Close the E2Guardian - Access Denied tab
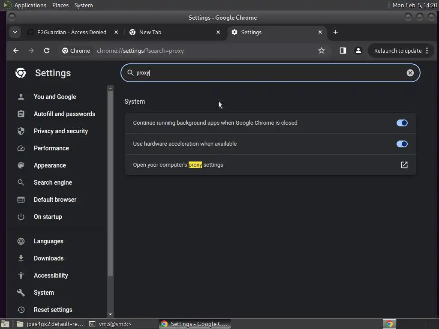The width and height of the screenshot is (439, 329). point(116,33)
